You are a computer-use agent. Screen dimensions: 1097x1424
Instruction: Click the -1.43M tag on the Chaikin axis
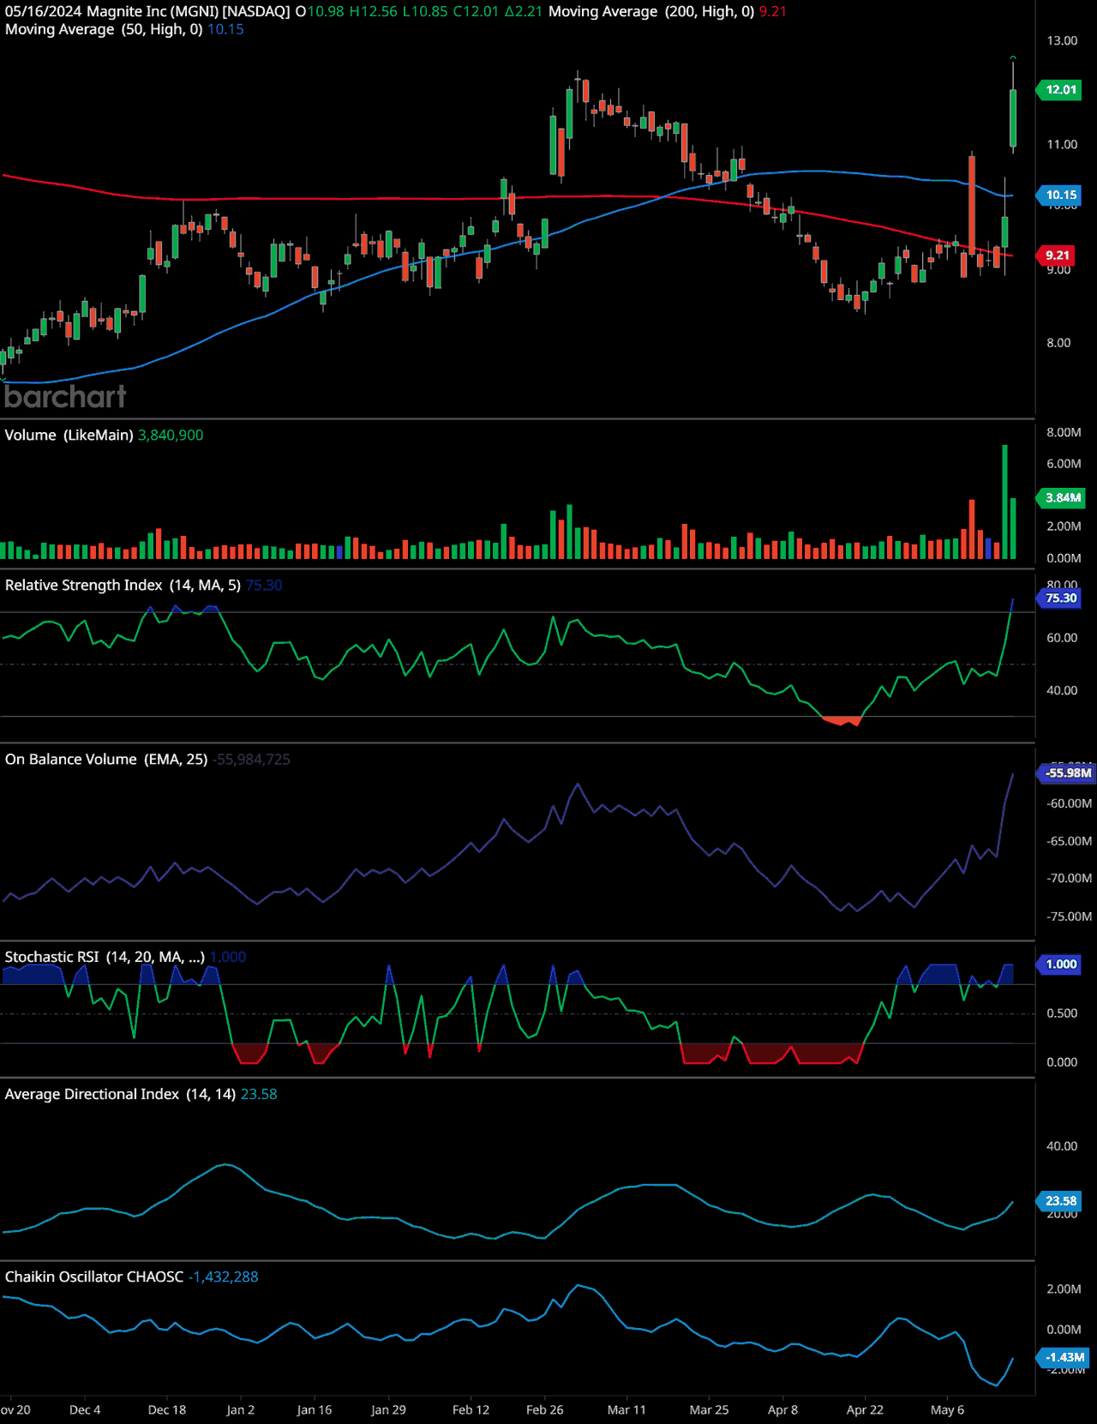[1064, 1358]
